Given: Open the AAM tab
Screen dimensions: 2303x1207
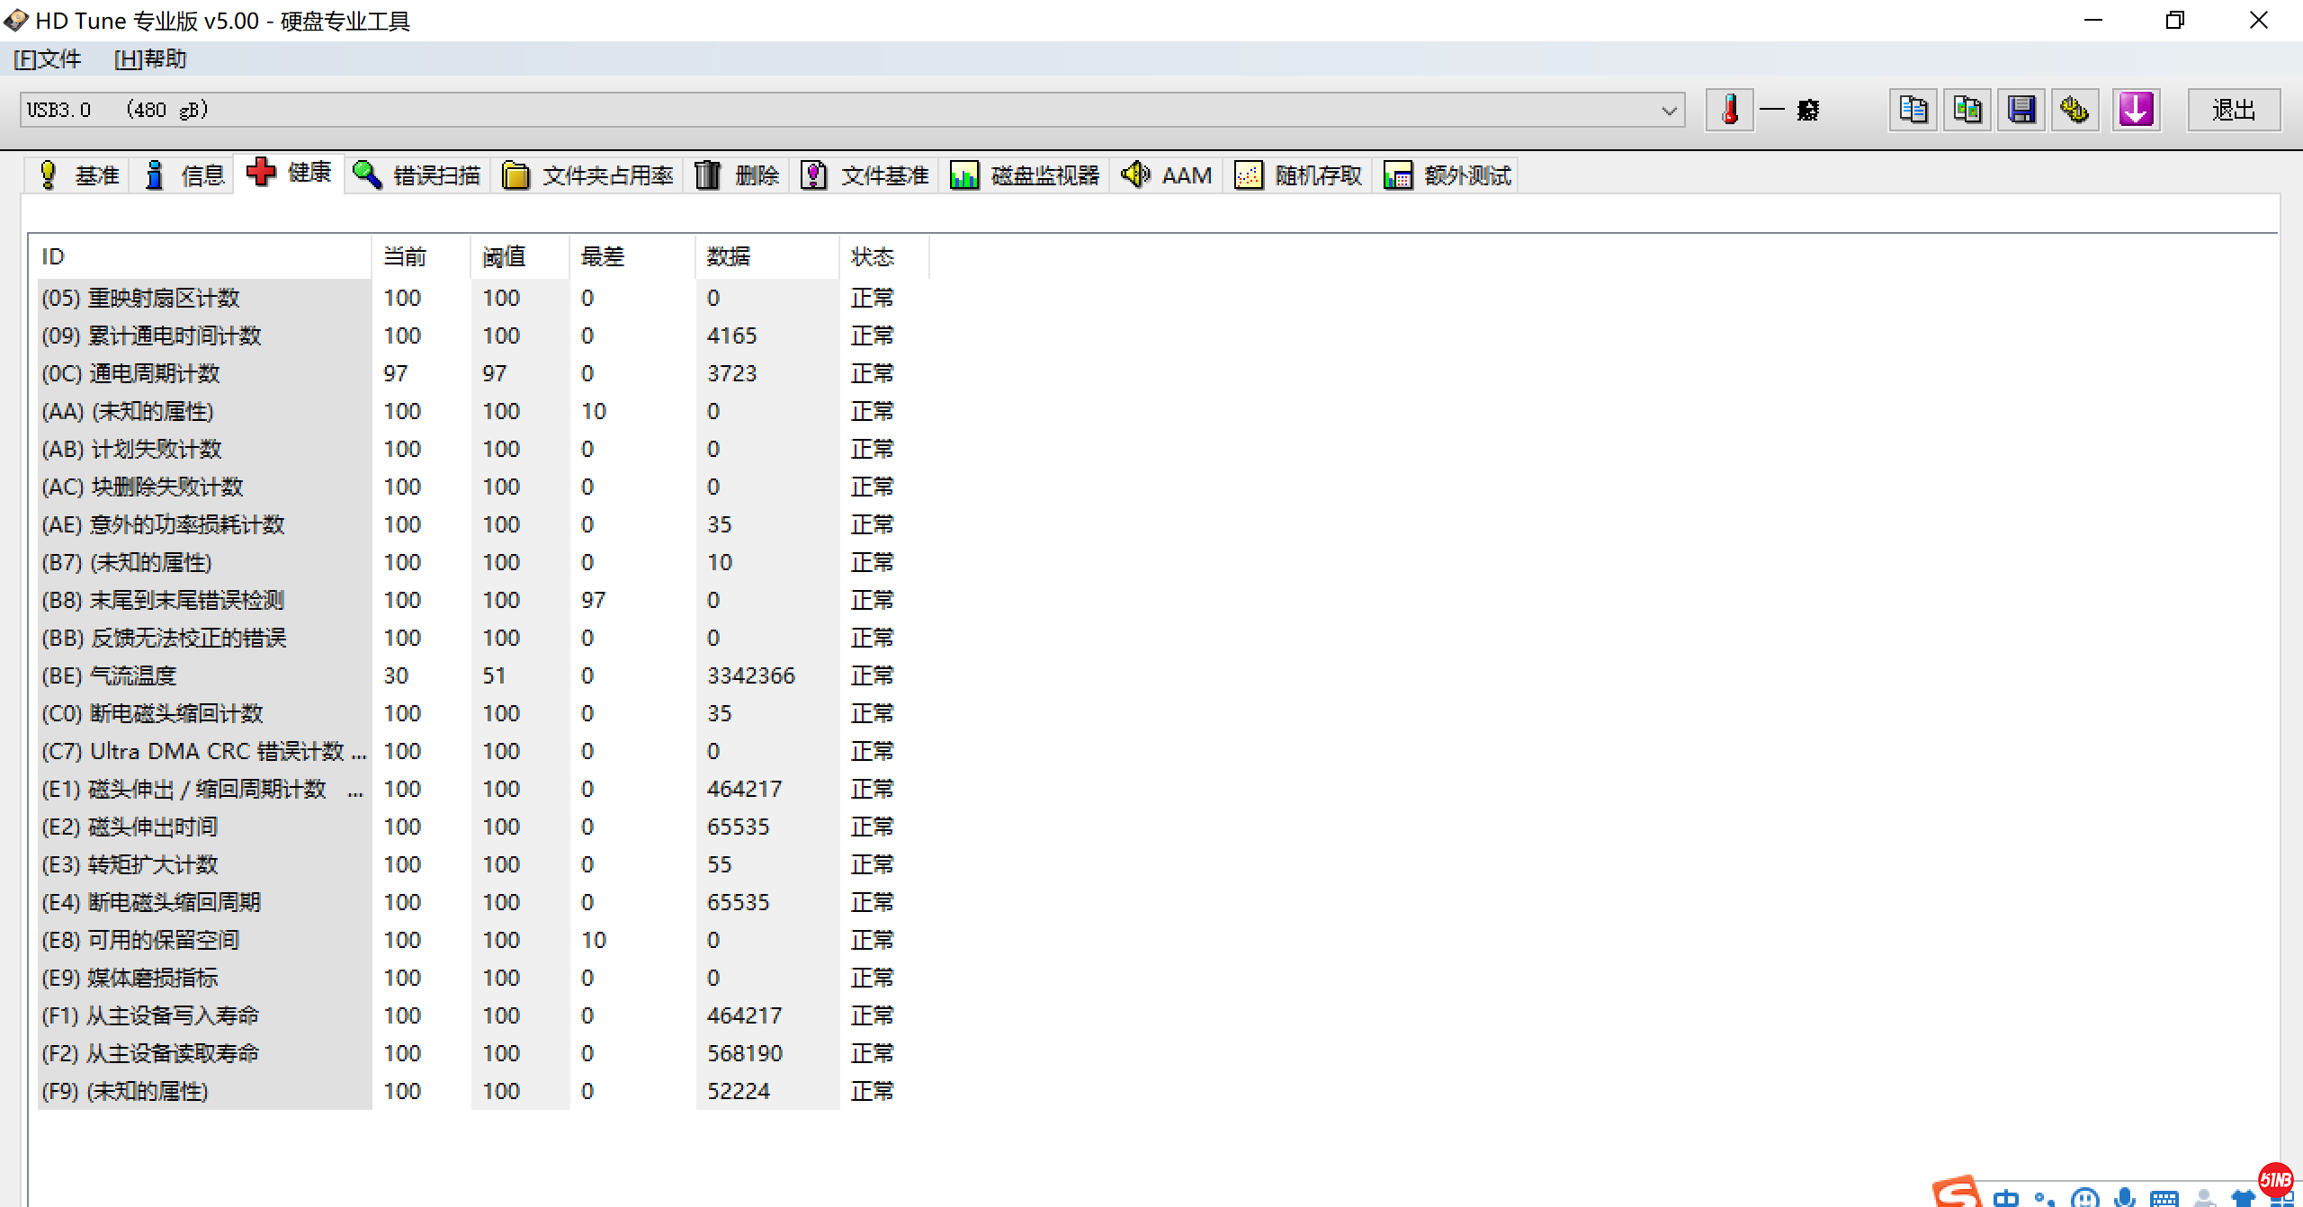Looking at the screenshot, I should (1168, 175).
